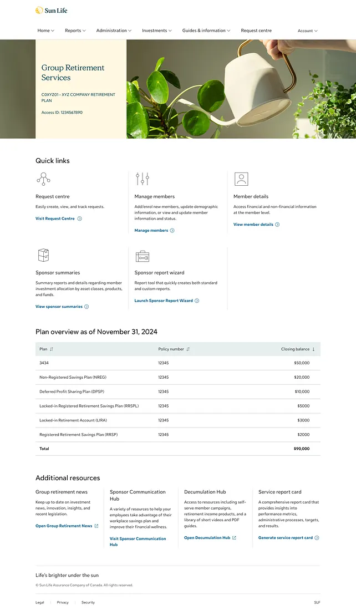Open Group Retirement News link
Viewport: 356px width, 615px height.
tap(64, 526)
